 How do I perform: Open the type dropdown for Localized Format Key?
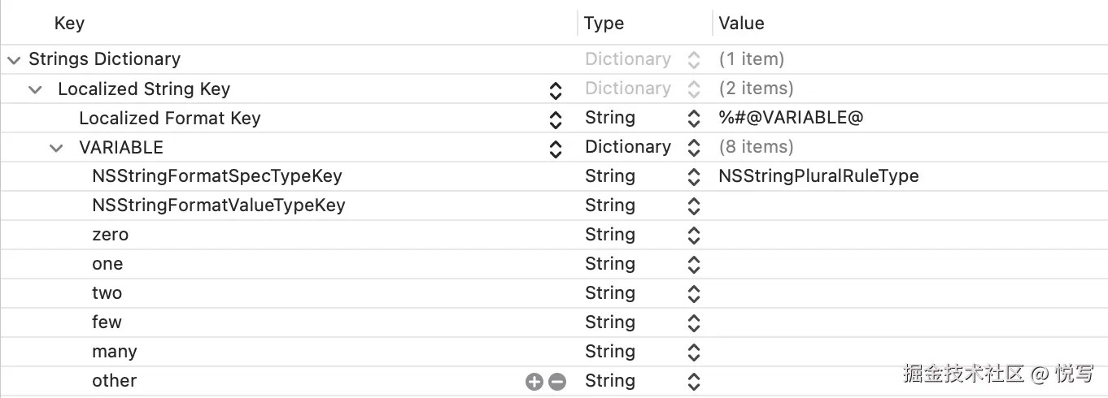coord(694,119)
